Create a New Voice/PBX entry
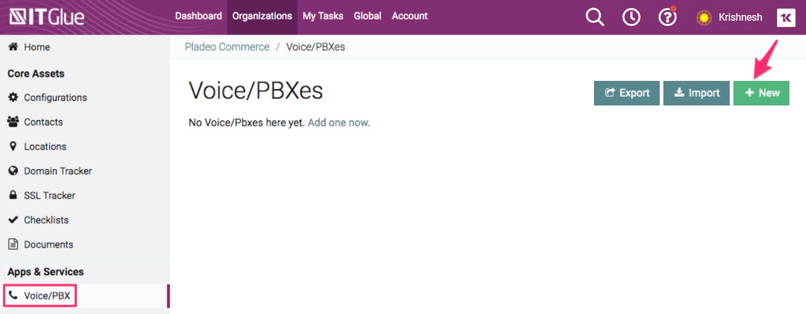The height and width of the screenshot is (314, 806). pyautogui.click(x=761, y=93)
